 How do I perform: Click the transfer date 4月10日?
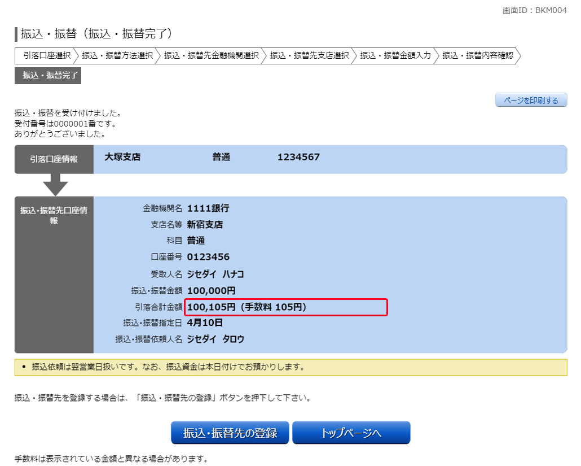(x=205, y=323)
